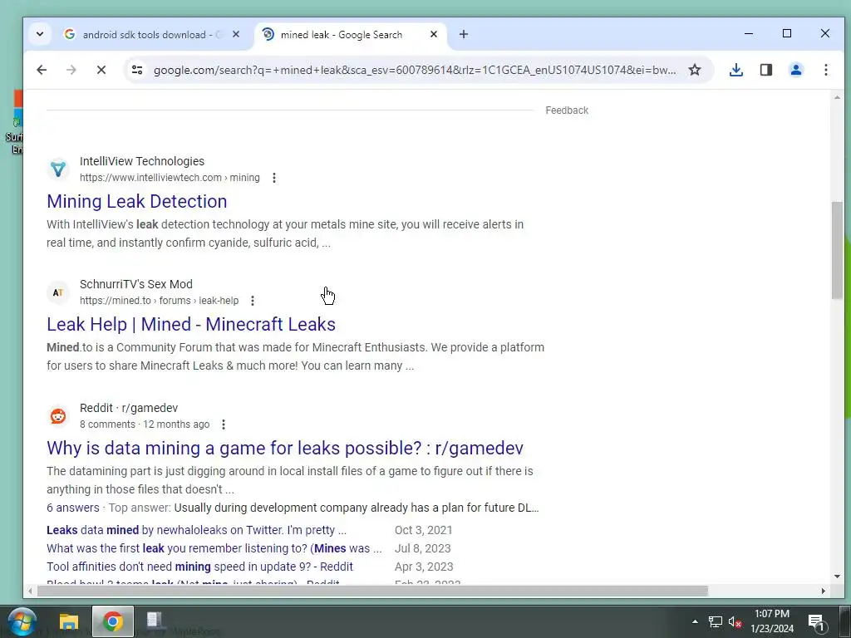This screenshot has width=851, height=638.
Task: Click the mined.to AT favicon
Action: click(58, 292)
